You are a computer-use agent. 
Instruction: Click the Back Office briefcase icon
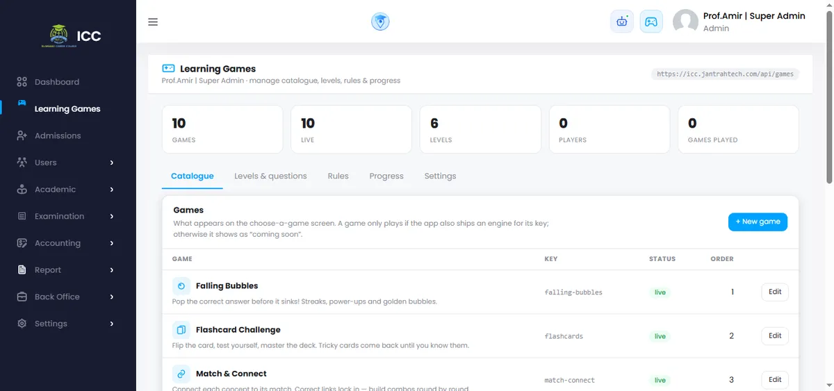click(x=22, y=297)
